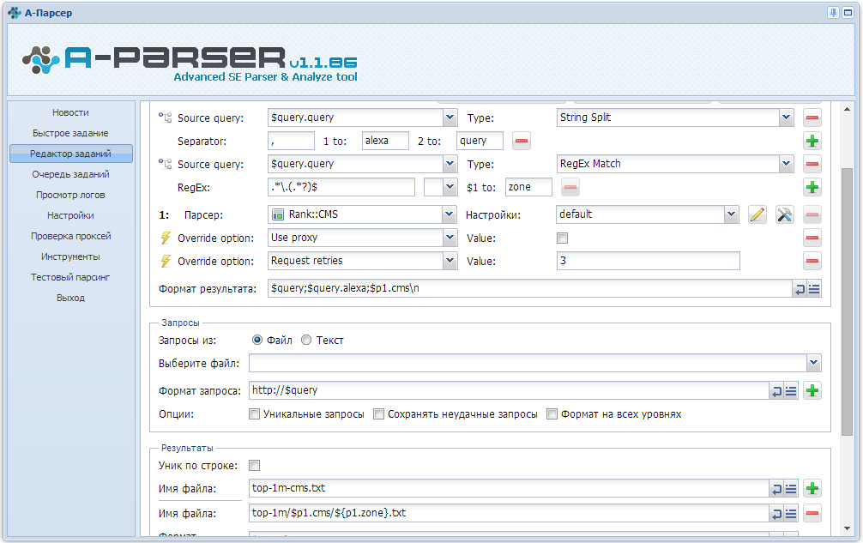Expand Source query dropdown in RegEx Match row
The width and height of the screenshot is (863, 543).
(450, 163)
